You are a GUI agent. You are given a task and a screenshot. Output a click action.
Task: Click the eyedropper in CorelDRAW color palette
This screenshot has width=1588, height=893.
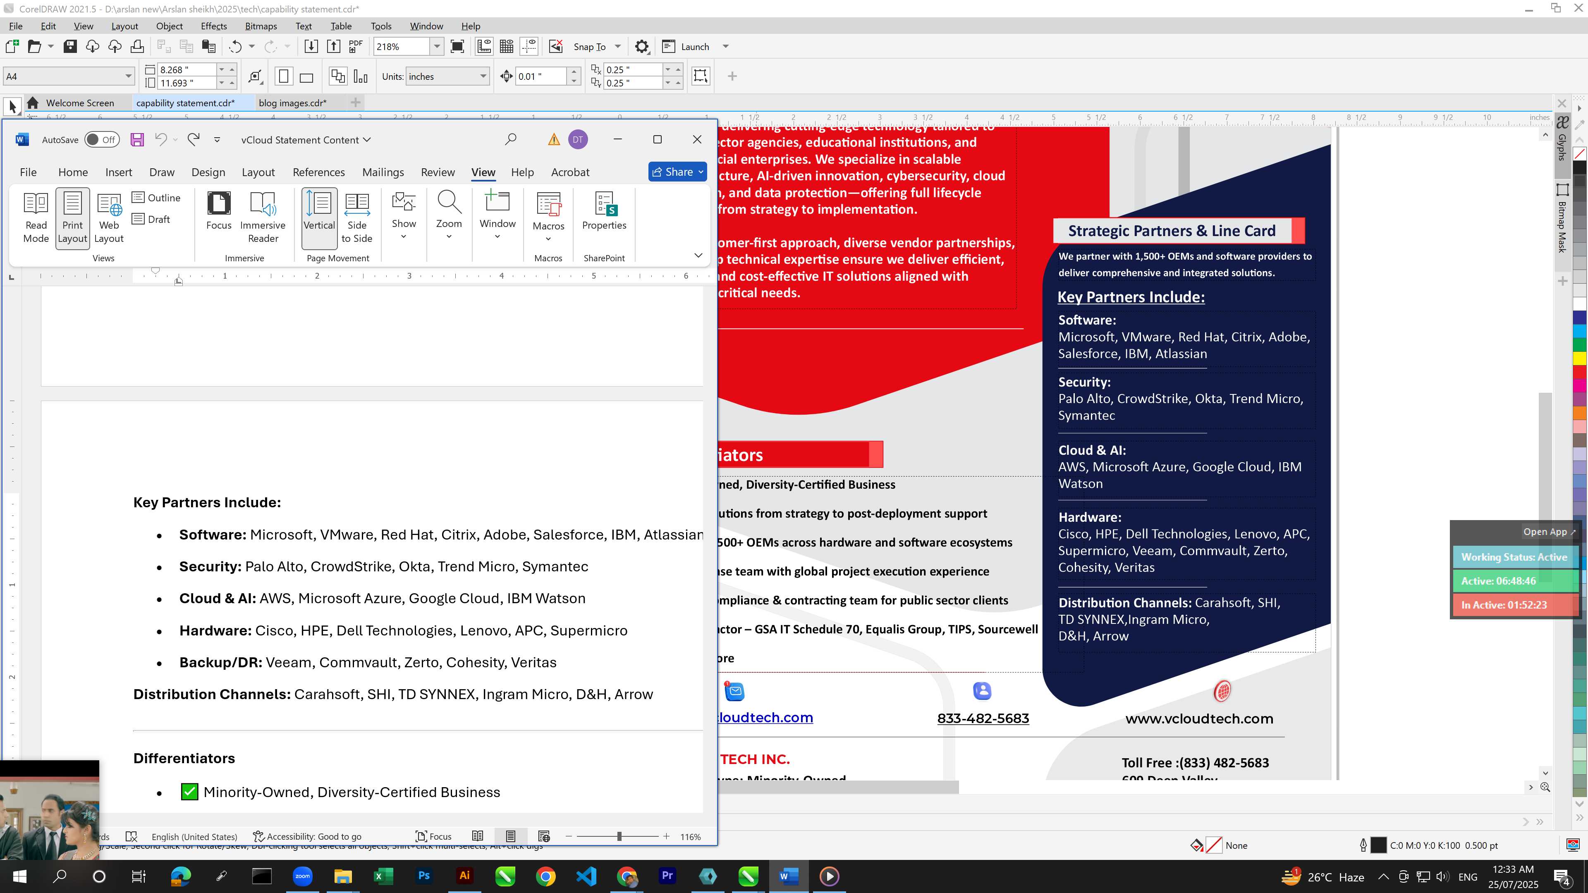pos(1579,125)
